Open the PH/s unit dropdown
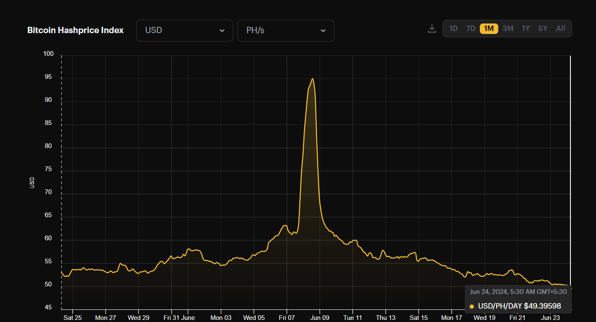Screen dimensions: 596x322 tap(286, 30)
